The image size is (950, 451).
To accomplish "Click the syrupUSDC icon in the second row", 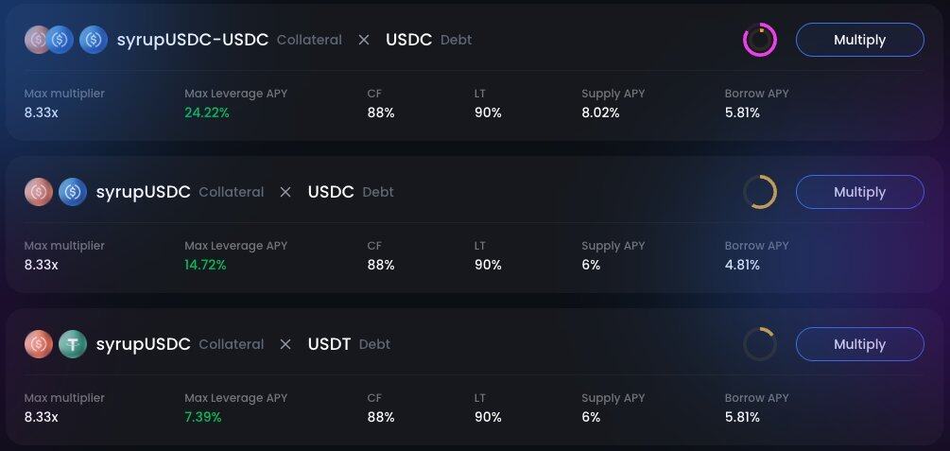I will [38, 192].
